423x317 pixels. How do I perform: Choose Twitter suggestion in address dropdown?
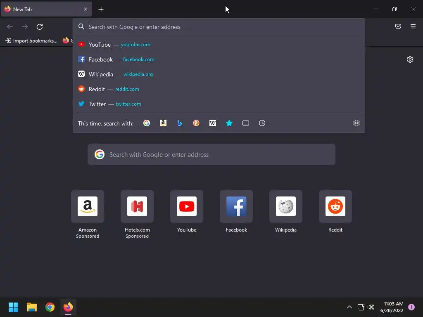(x=219, y=104)
